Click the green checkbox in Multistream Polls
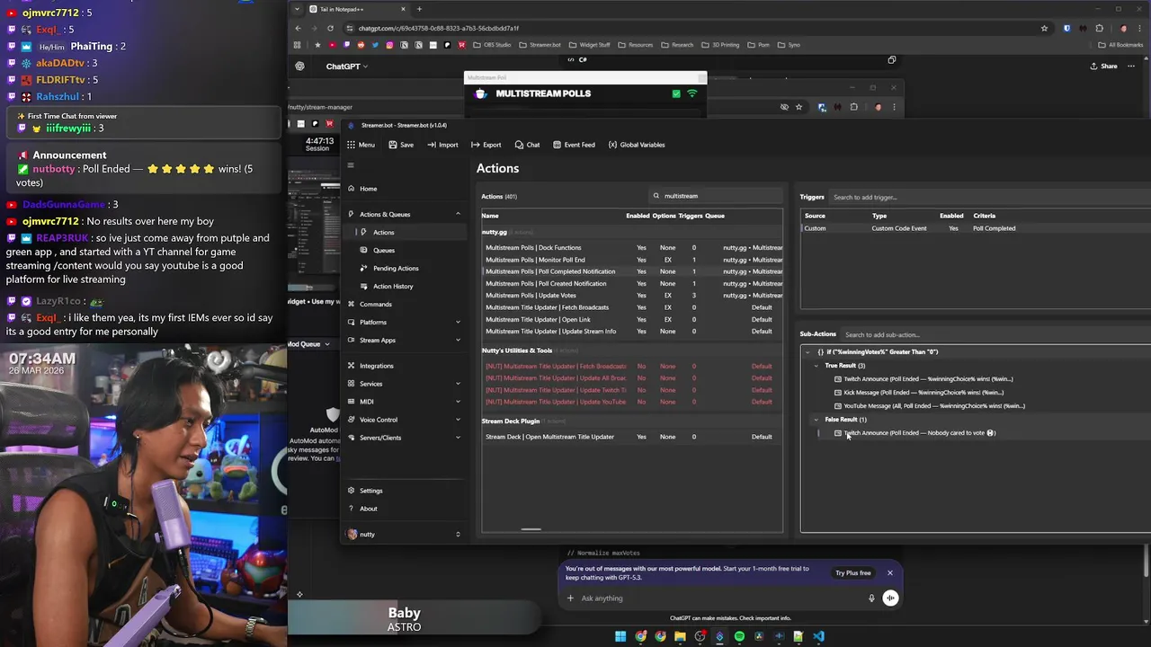 (x=676, y=93)
